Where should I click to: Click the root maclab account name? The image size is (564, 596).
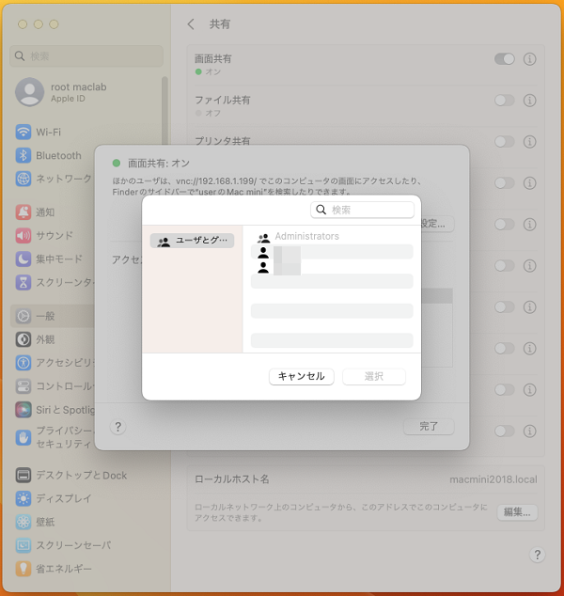tap(79, 87)
